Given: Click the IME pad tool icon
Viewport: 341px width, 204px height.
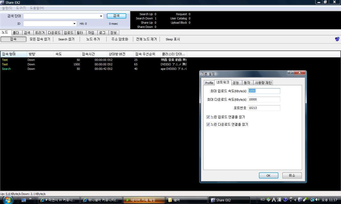Looking at the screenshot, I should [269, 200].
